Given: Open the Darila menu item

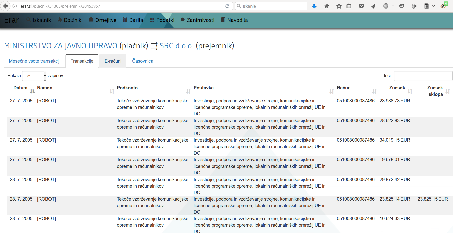Looking at the screenshot, I should click(x=133, y=20).
